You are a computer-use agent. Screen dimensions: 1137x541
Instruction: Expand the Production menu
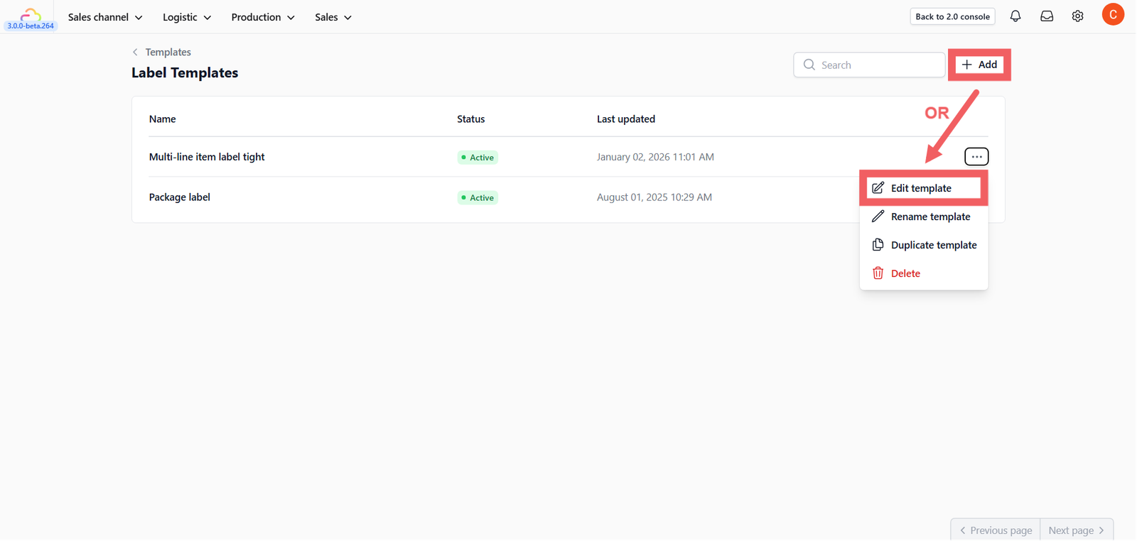click(x=263, y=17)
